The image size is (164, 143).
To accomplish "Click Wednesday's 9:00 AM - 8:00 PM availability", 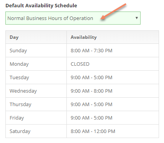I will pyautogui.click(x=91, y=91).
